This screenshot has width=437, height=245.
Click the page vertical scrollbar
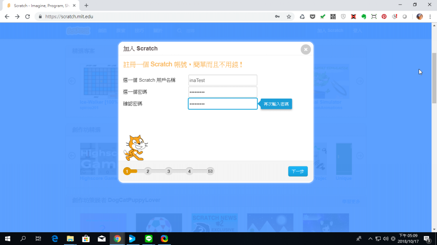[x=434, y=78]
